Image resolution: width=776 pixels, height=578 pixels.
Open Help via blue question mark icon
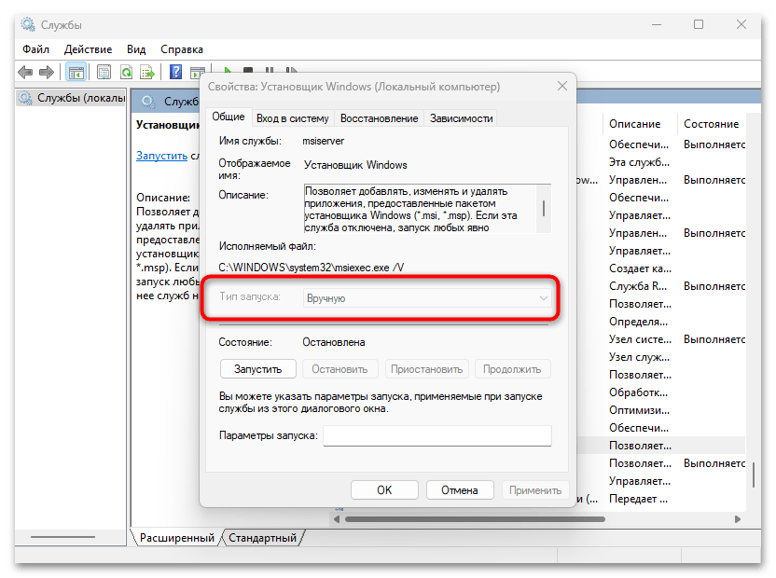point(175,73)
